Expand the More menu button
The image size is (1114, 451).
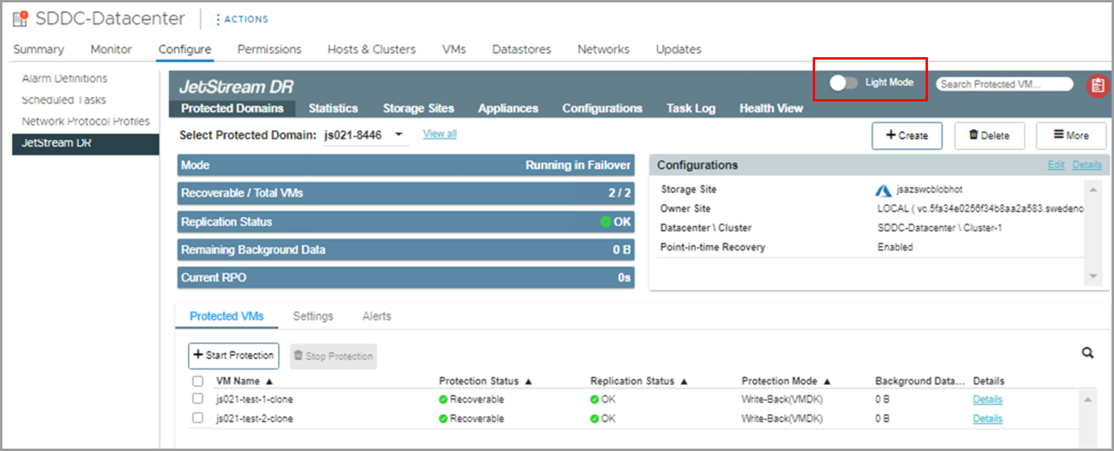coord(1071,135)
